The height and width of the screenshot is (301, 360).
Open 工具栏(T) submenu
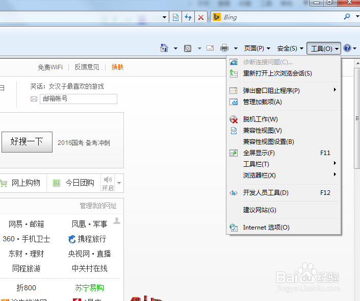coord(284,164)
